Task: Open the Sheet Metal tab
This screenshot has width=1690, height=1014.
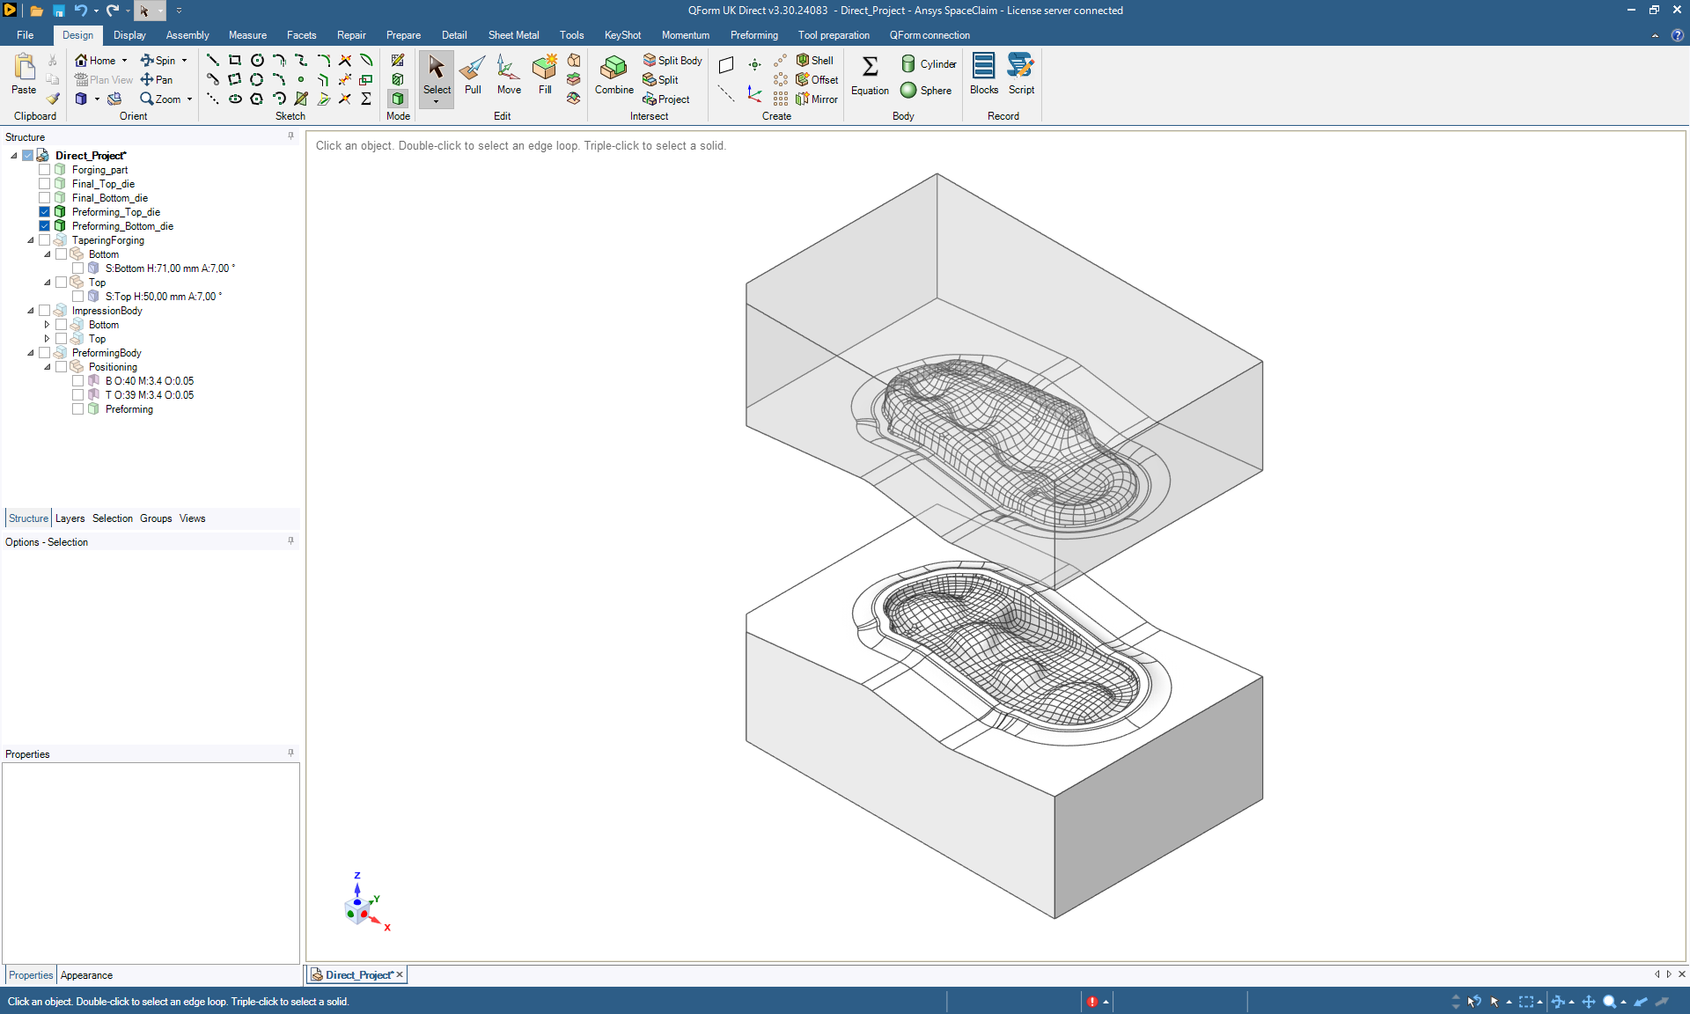Action: (513, 35)
